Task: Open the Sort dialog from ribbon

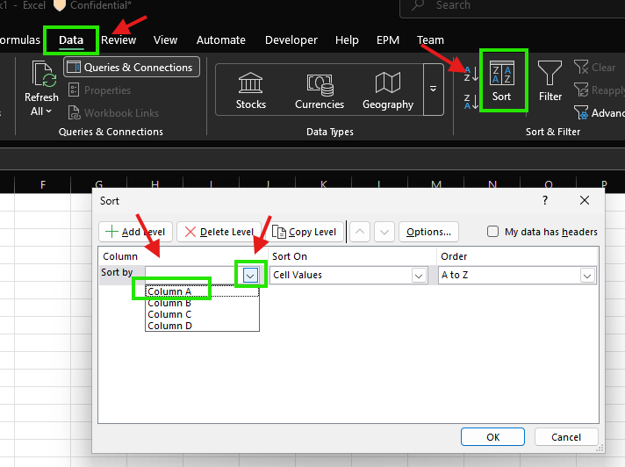Action: point(502,81)
